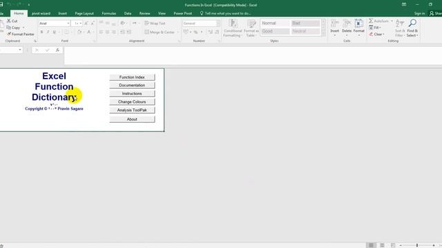442x248 pixels.
Task: Click the zoom out minus button
Action: tap(401, 245)
